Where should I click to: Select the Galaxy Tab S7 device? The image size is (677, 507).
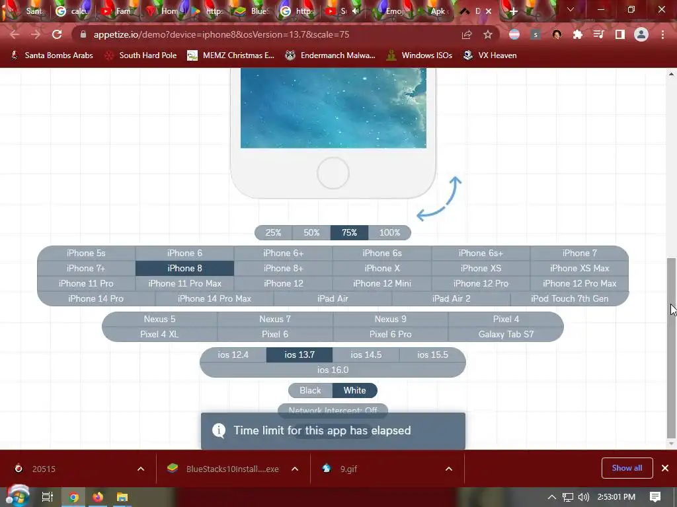click(x=506, y=334)
